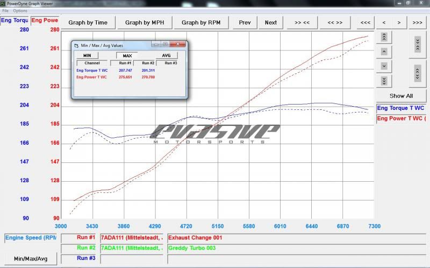Open the Min/Max/Avg values button
Image resolution: width=430 pixels, height=268 pixels.
pos(31,259)
